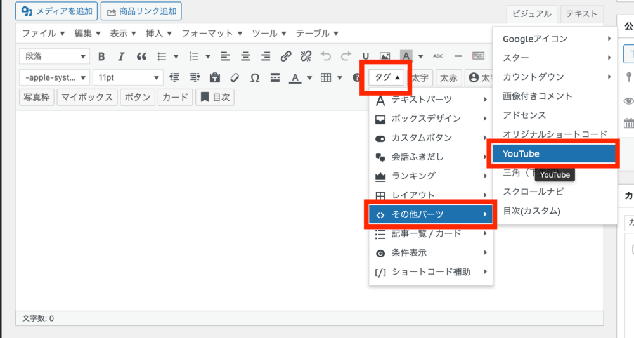
Task: Insert horizontal line
Action: 458,56
